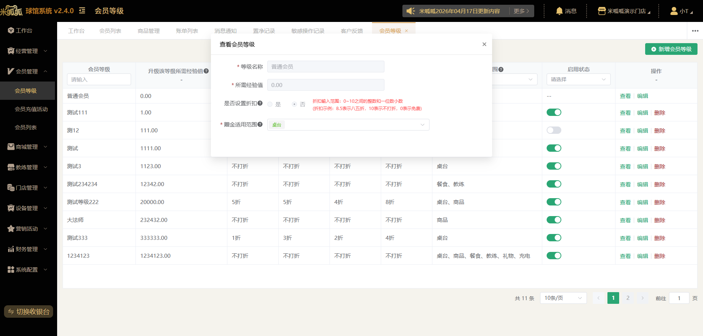The image size is (703, 336).
Task: Select the 是 radio button
Action: click(x=270, y=104)
